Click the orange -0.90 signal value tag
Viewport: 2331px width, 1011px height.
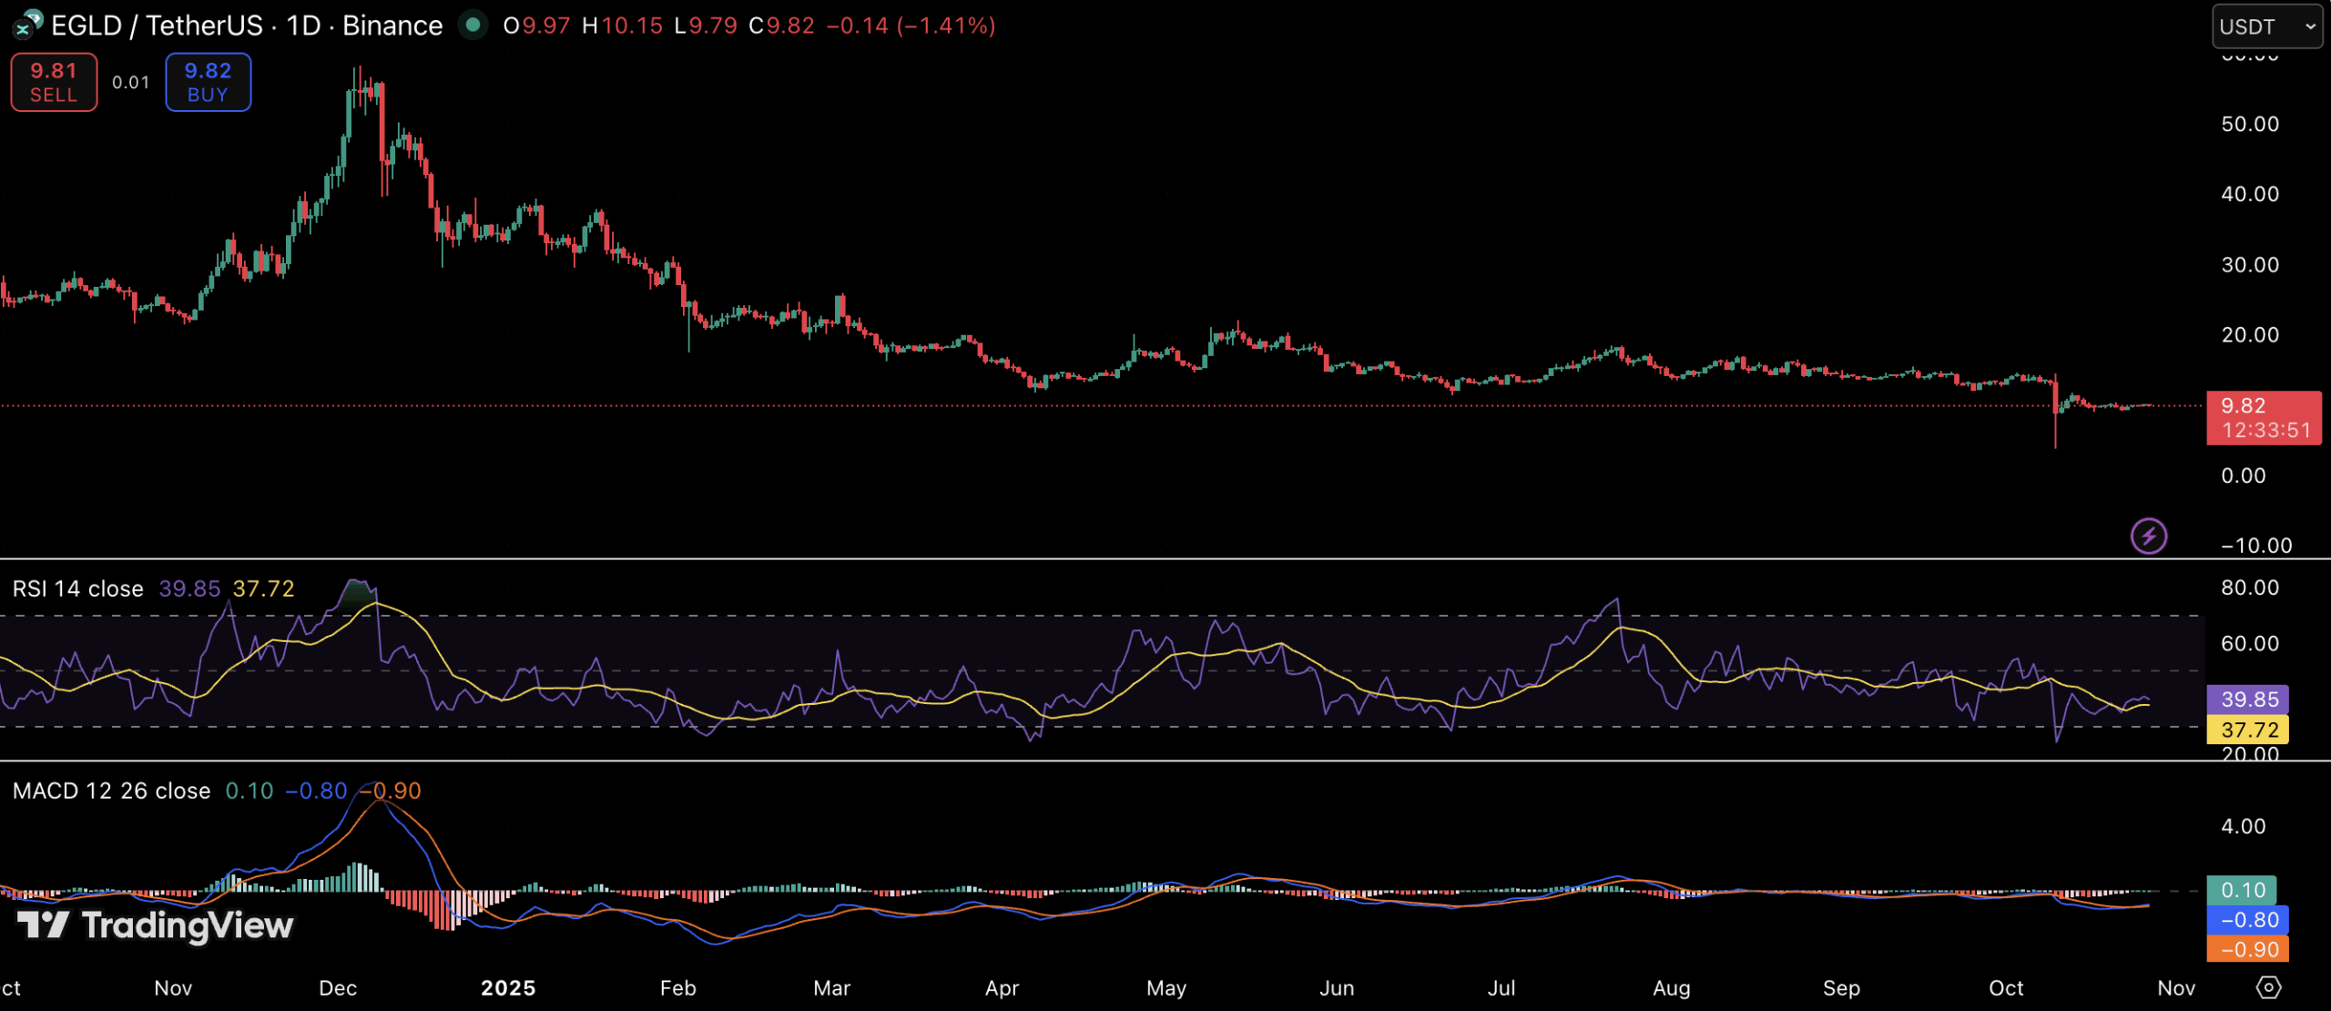tap(2247, 949)
